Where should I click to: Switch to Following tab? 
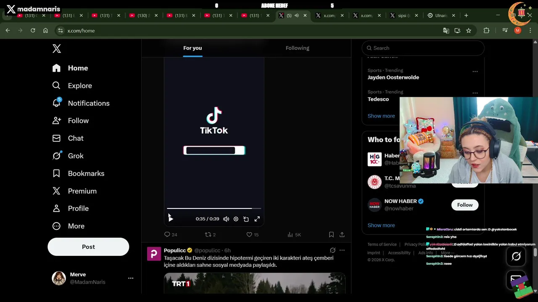pyautogui.click(x=298, y=48)
